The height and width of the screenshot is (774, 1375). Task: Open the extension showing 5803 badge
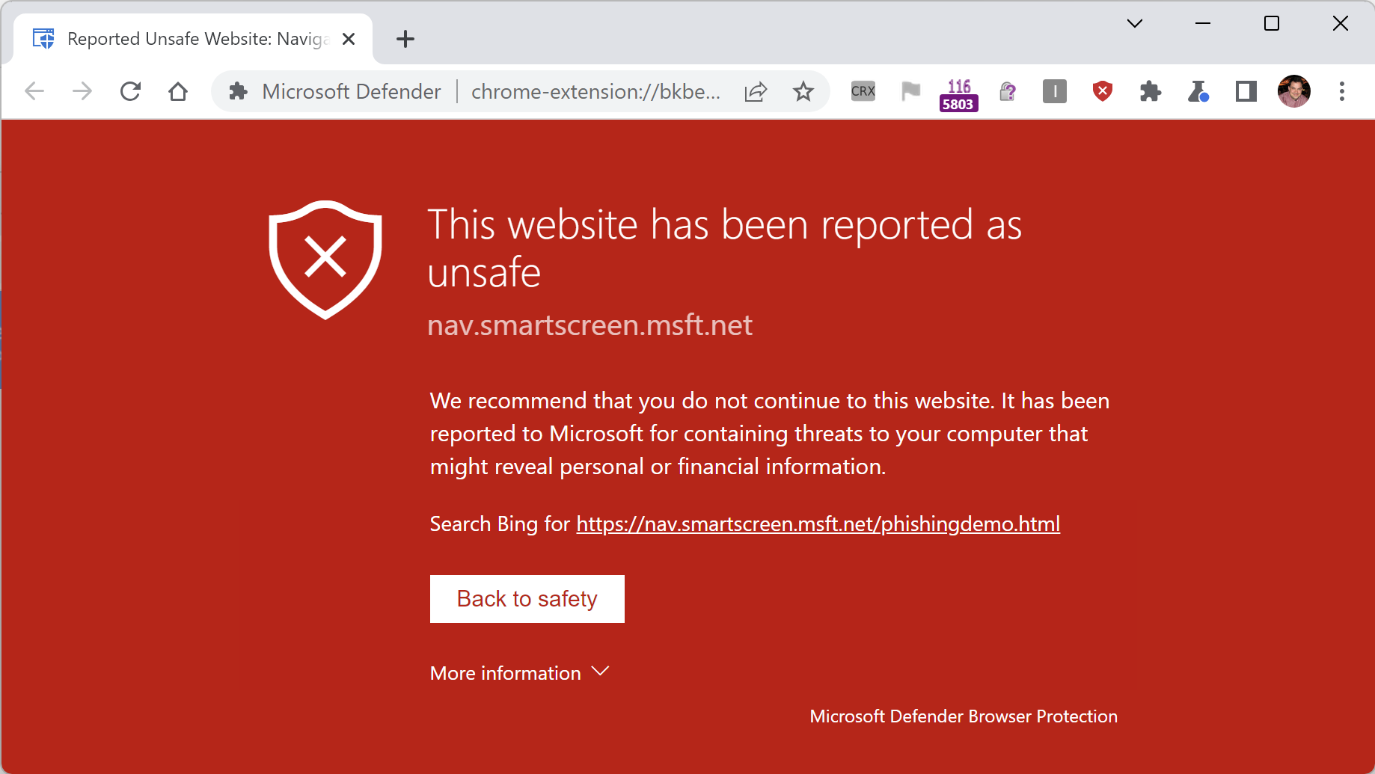(x=958, y=94)
